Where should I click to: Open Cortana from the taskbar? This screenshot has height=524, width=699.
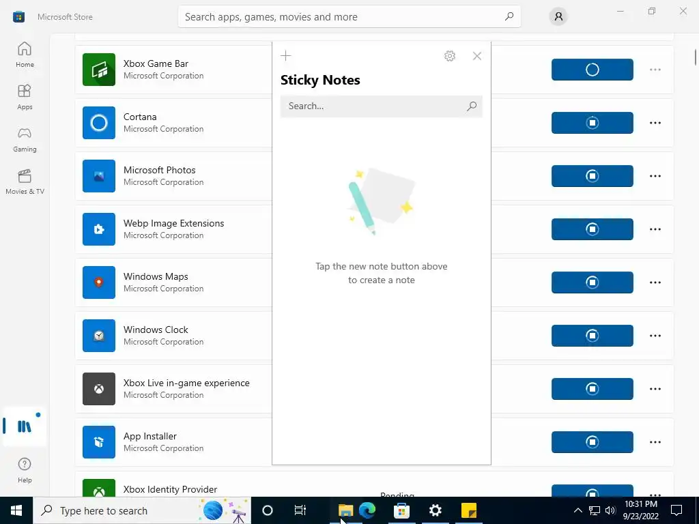(267, 510)
